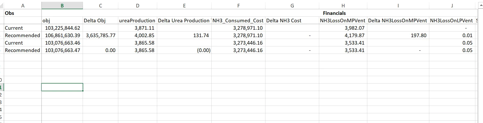Select column J header
This screenshot has width=483, height=123.
pos(452,6)
